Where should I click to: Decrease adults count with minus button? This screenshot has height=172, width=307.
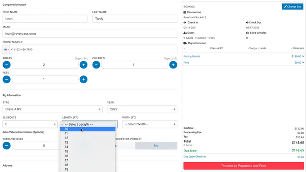tap(6, 65)
